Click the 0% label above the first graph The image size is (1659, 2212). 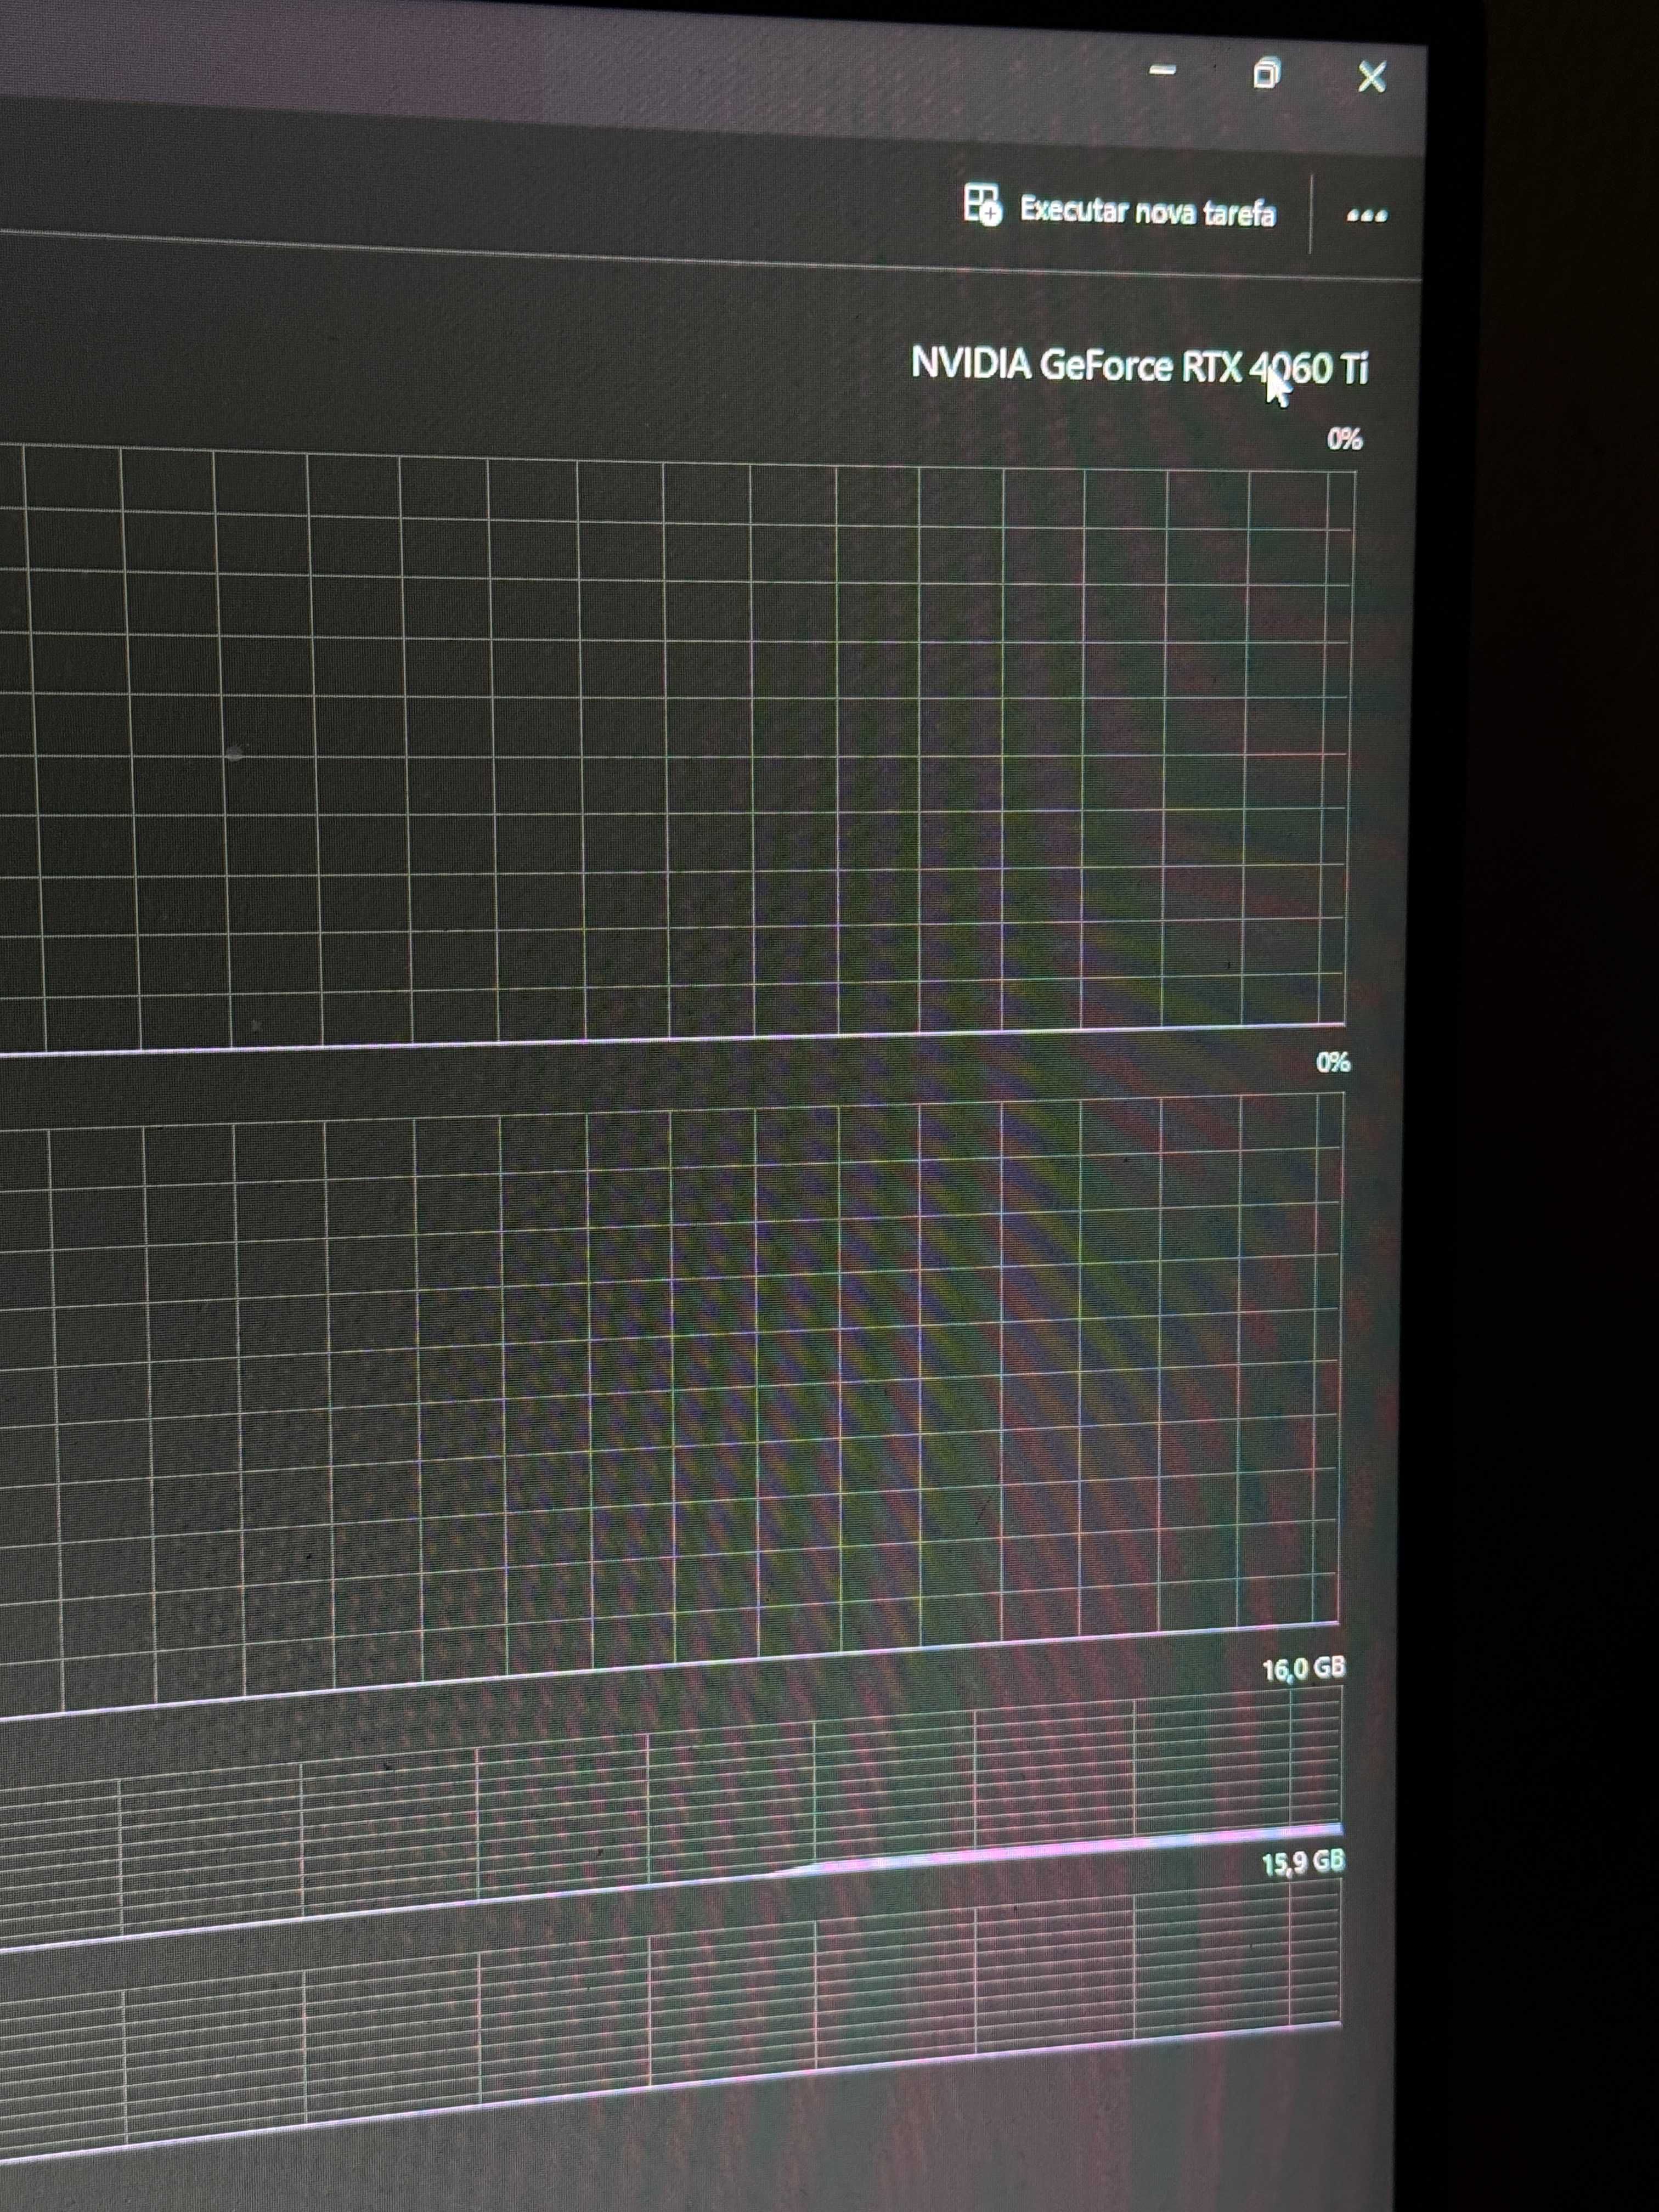(x=1344, y=439)
